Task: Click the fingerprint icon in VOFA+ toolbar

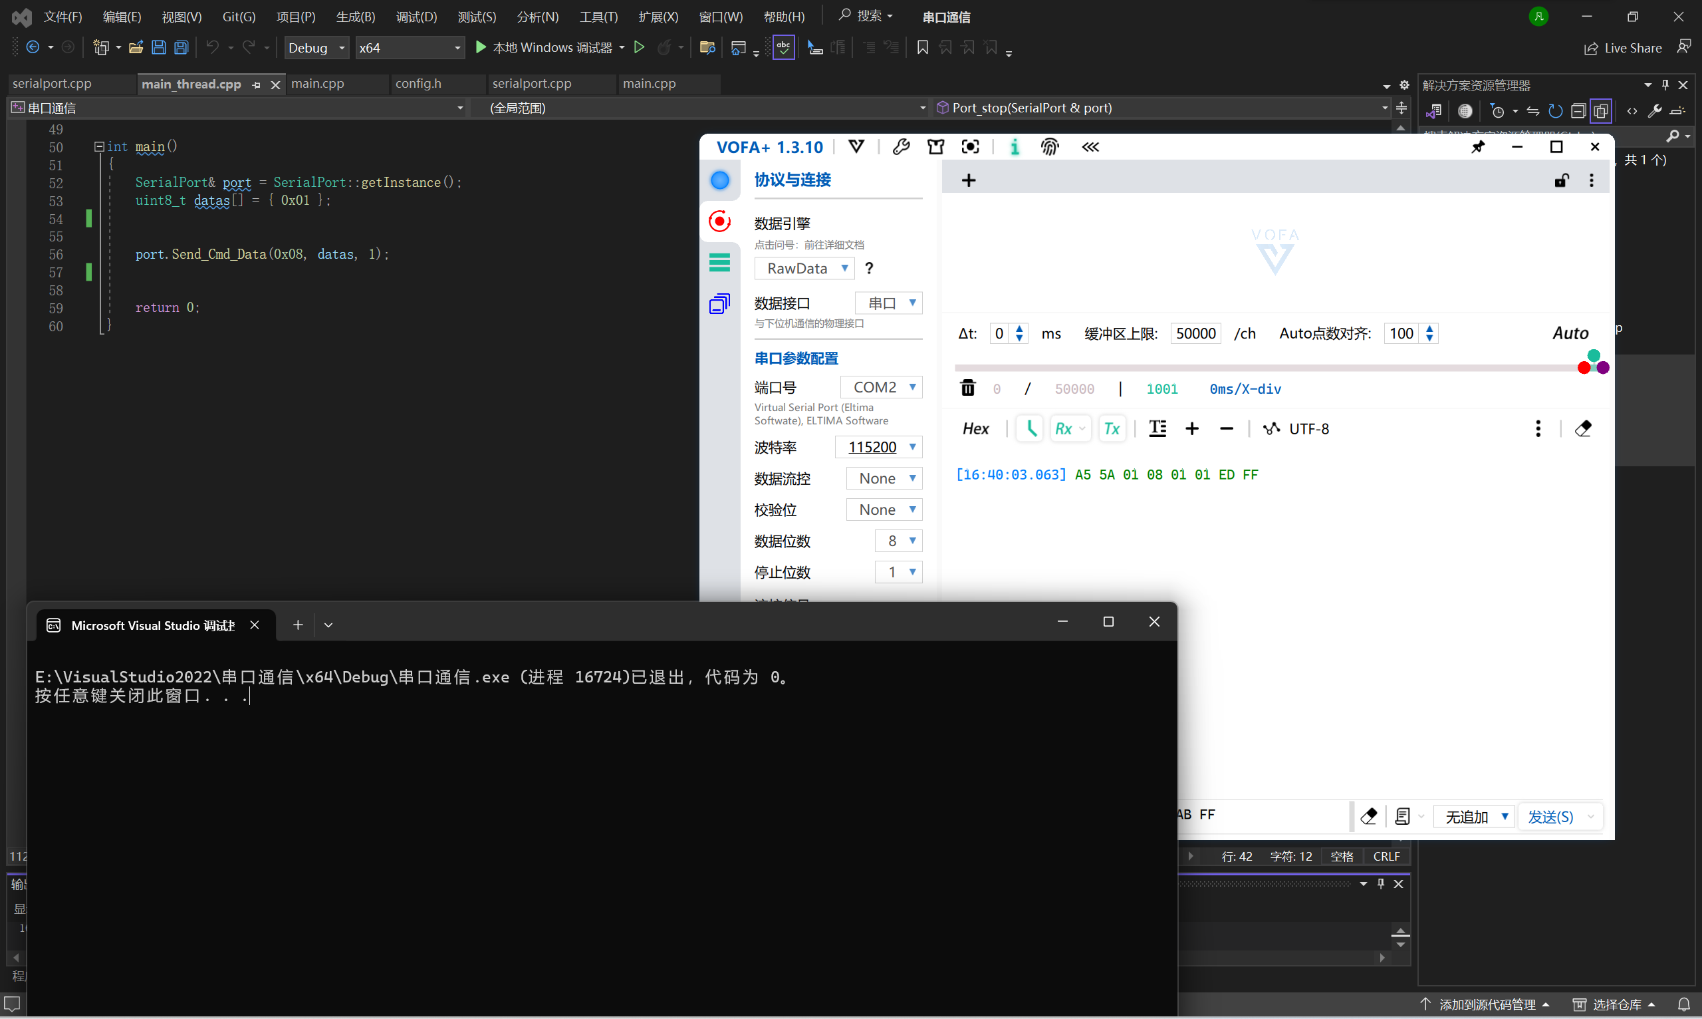Action: pos(1049,147)
